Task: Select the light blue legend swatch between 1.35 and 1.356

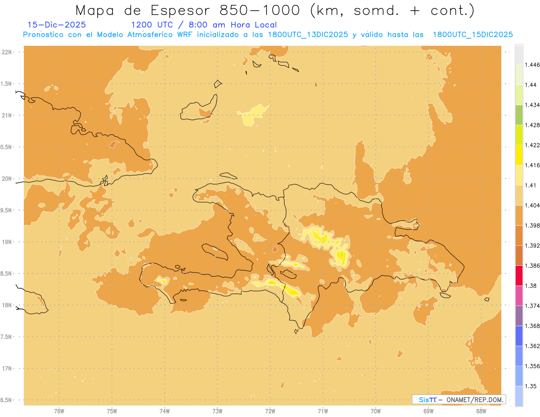Action: pos(519,376)
